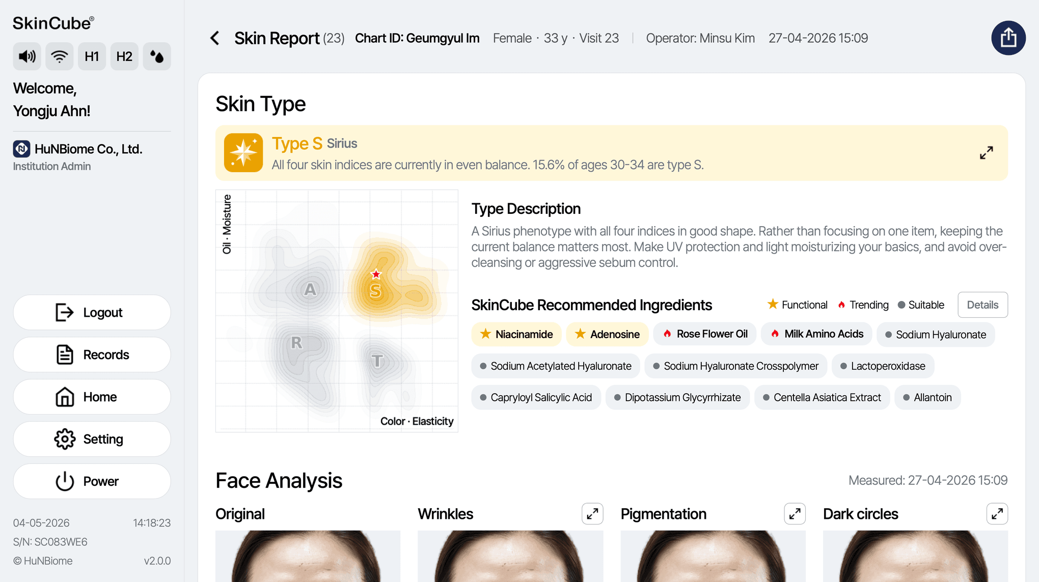The width and height of the screenshot is (1039, 582).
Task: Select the H1 handpiece indicator
Action: point(92,56)
